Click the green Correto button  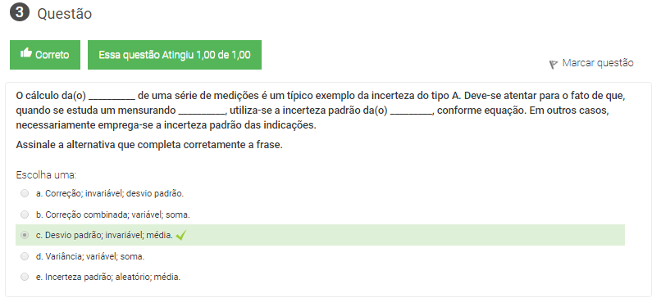click(45, 55)
